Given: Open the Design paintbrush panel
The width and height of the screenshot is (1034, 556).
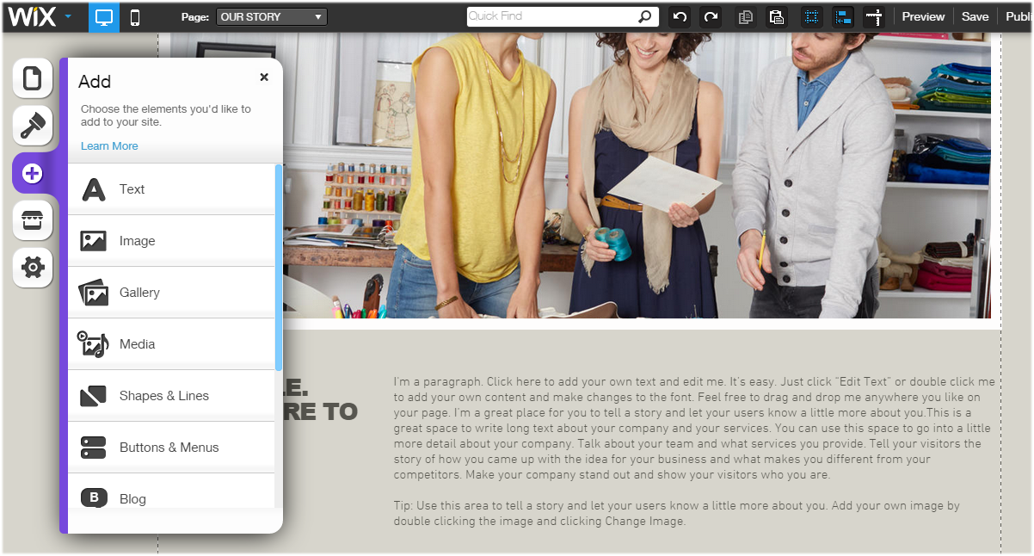Looking at the screenshot, I should point(32,126).
